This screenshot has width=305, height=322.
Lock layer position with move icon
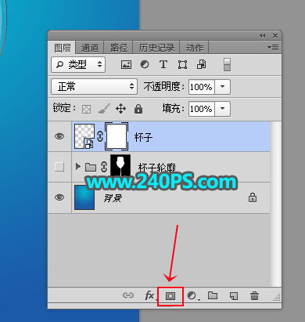tap(120, 108)
